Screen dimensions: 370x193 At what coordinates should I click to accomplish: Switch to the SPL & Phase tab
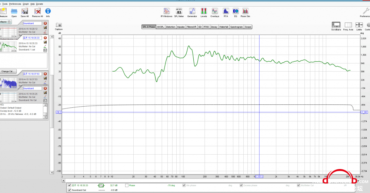[149, 27]
